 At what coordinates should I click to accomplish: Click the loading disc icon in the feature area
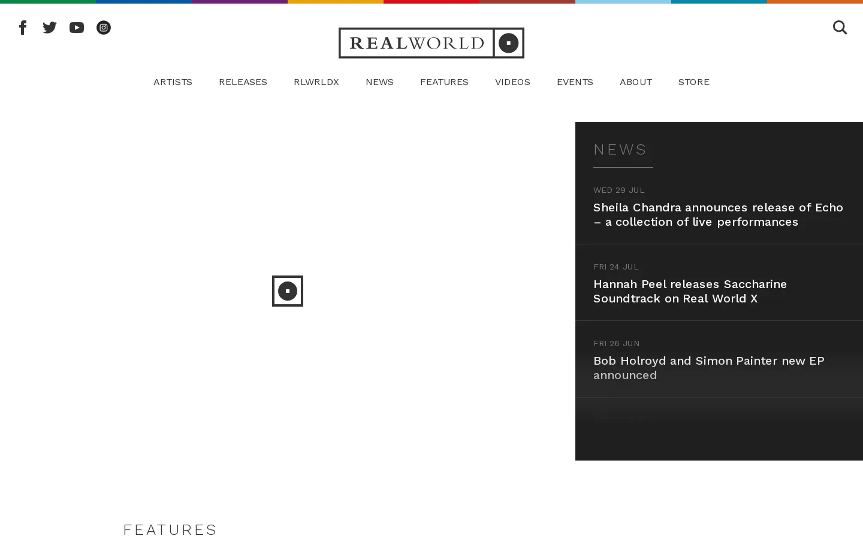coord(288,291)
